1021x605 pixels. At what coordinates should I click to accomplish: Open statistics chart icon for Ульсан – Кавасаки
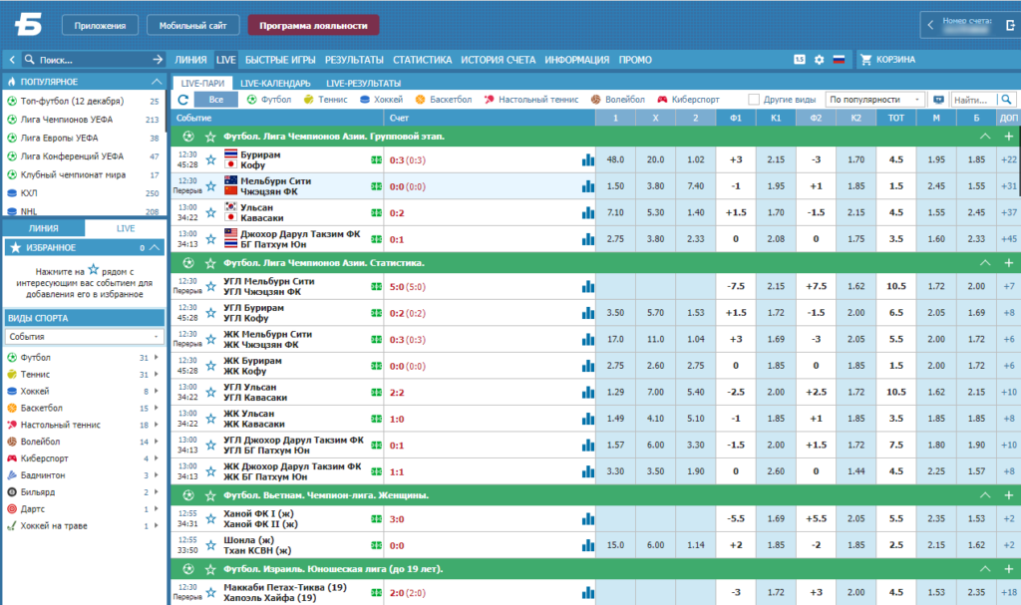[x=588, y=212]
